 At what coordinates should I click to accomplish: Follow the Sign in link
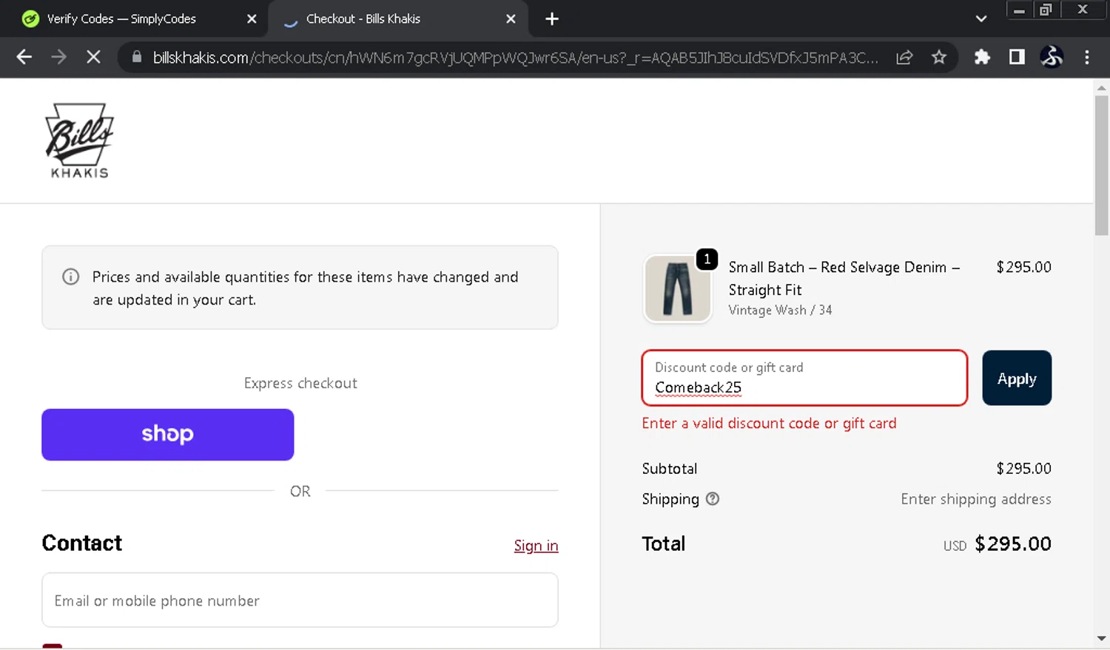pos(536,546)
